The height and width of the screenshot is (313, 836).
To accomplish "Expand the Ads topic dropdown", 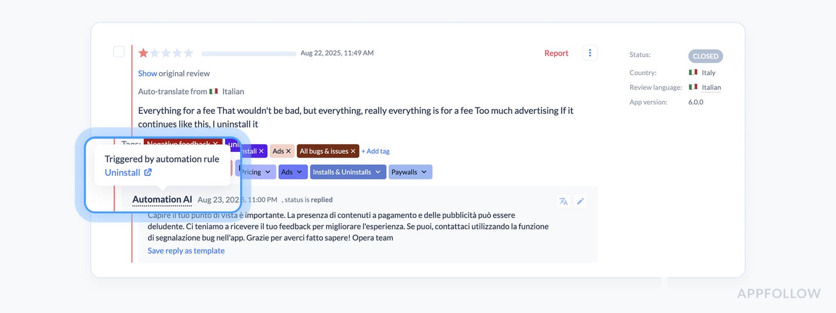I will [x=300, y=172].
